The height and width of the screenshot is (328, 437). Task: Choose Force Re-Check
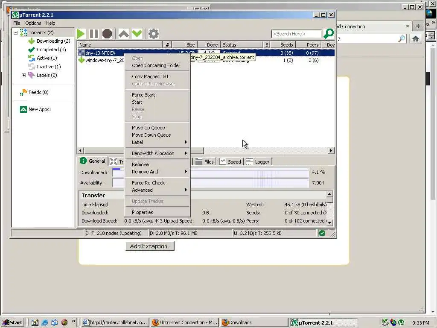157,183
